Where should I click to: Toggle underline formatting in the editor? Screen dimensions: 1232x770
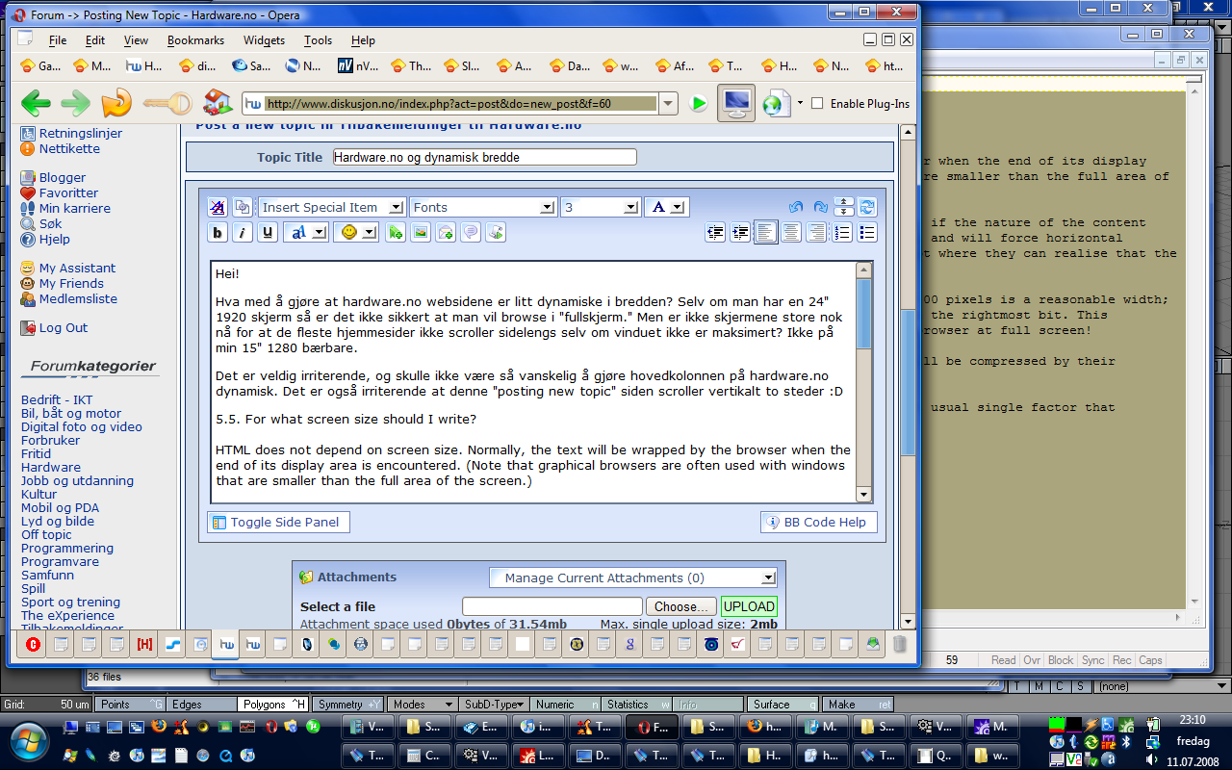[x=269, y=232]
